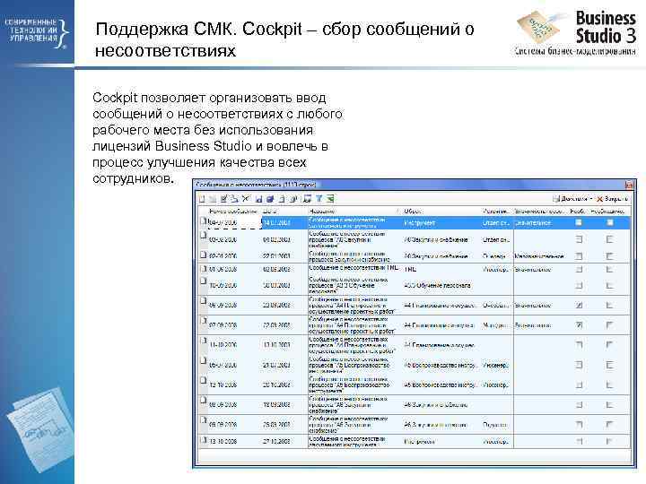Toggle last-column checkbox in the selected Инструмент row

610,222
